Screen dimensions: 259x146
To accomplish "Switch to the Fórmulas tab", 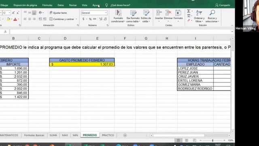I will 47,5.
